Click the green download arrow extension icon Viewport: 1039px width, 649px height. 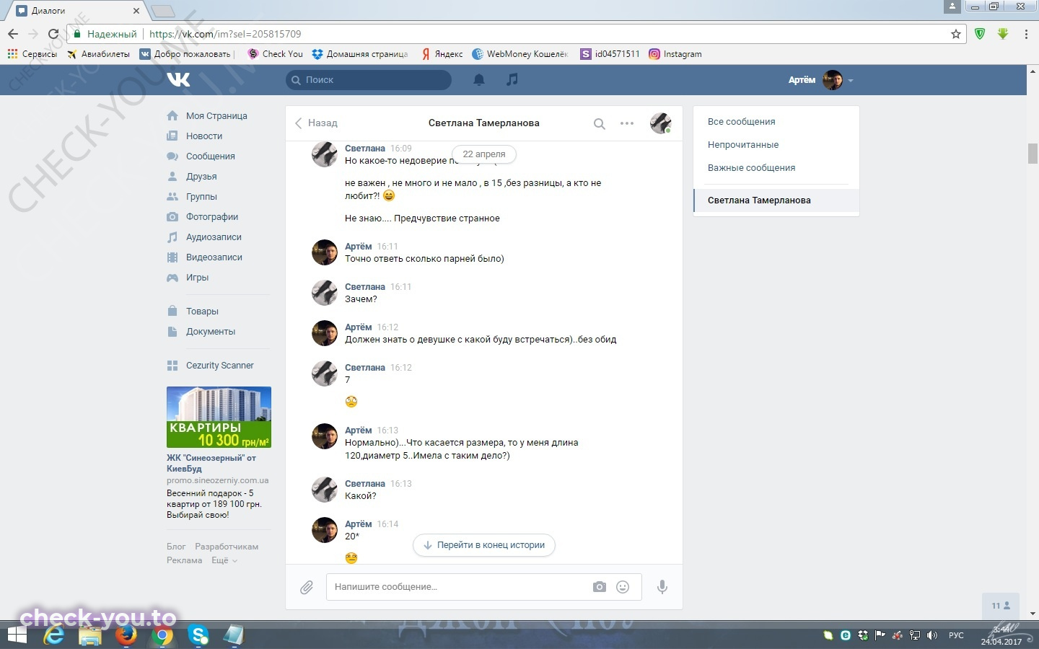point(1003,34)
